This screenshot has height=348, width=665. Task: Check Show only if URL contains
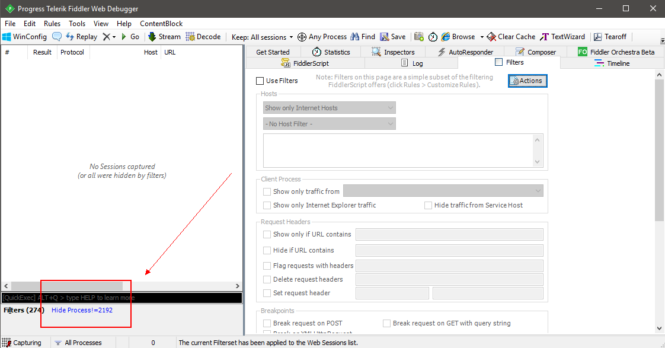coord(267,234)
